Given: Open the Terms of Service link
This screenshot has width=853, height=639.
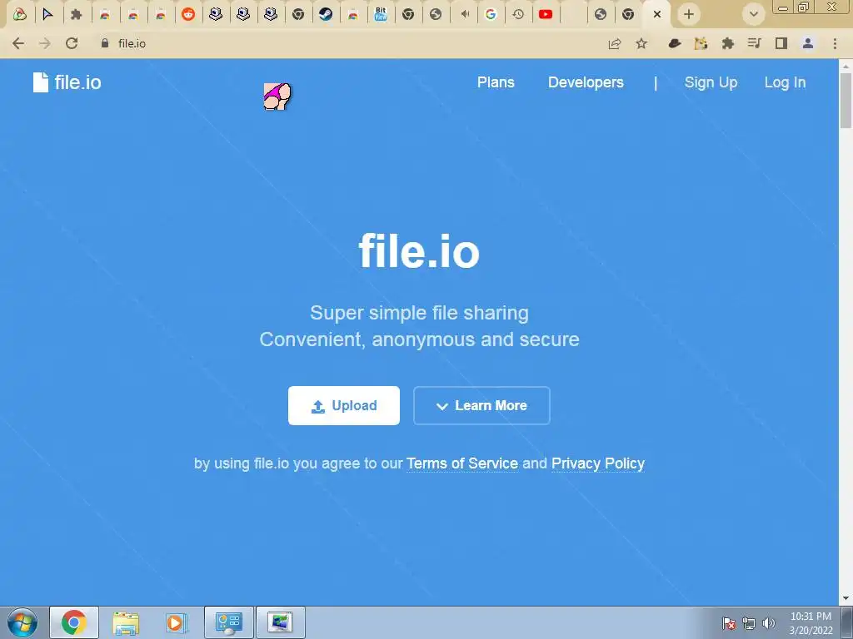Looking at the screenshot, I should pyautogui.click(x=462, y=463).
